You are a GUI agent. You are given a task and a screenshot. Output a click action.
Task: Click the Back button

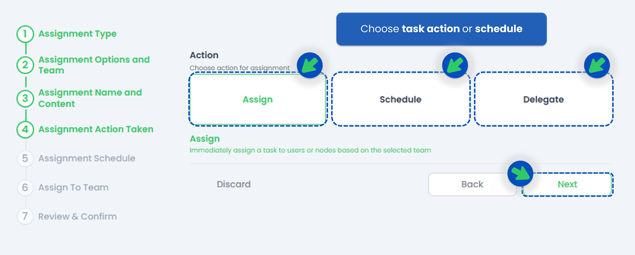click(x=472, y=184)
